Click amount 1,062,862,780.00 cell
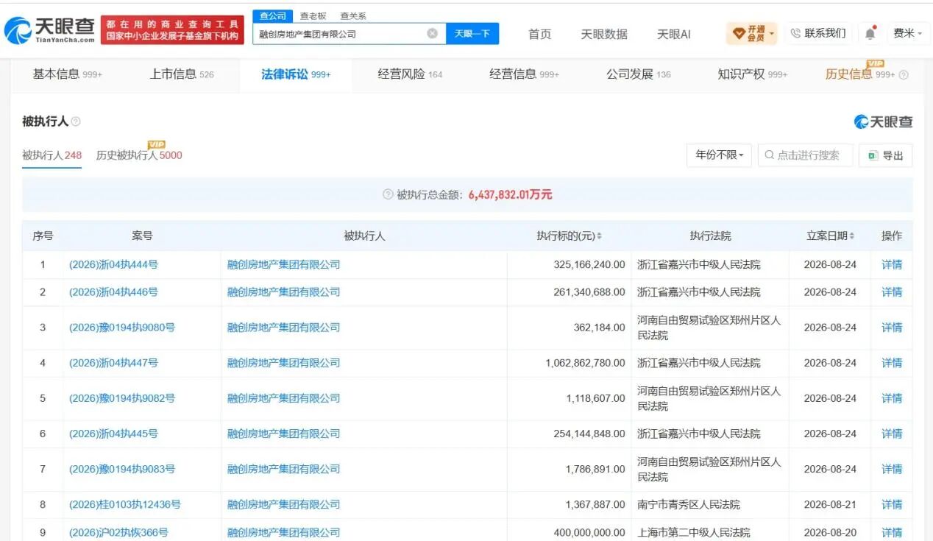Screen dimensions: 933x541 pos(586,363)
